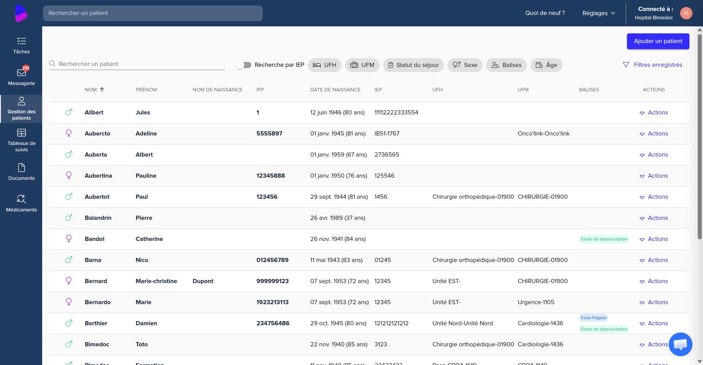Image resolution: width=703 pixels, height=365 pixels.
Task: Expand Actions for Bernardo Marie
Action: tap(654, 302)
